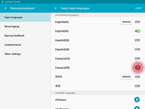This screenshot has height=109, width=145.
Task: Enable Español(US) language switch
Action: click(137, 49)
